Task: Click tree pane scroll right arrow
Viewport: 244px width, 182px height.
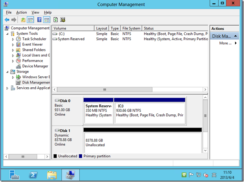Action: click(47, 156)
